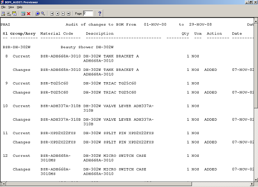
Task: Click the Print icon in toolbar
Action: coord(3,13)
